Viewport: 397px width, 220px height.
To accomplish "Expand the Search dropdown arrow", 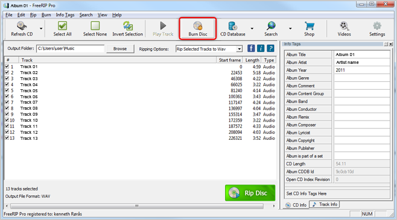I will 290,28.
